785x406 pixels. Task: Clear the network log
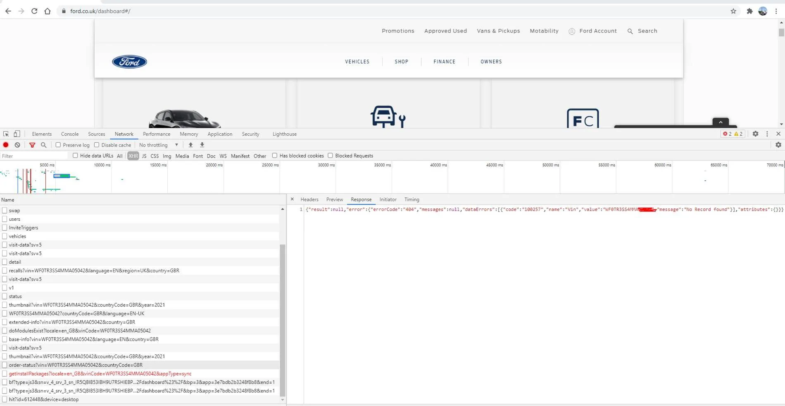point(17,145)
